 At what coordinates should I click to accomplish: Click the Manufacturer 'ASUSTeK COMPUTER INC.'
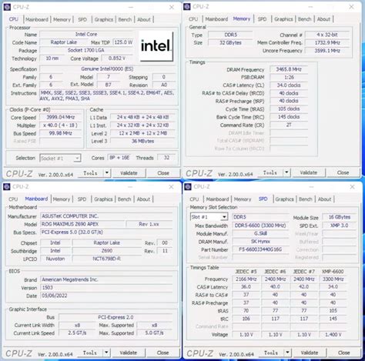pos(107,216)
